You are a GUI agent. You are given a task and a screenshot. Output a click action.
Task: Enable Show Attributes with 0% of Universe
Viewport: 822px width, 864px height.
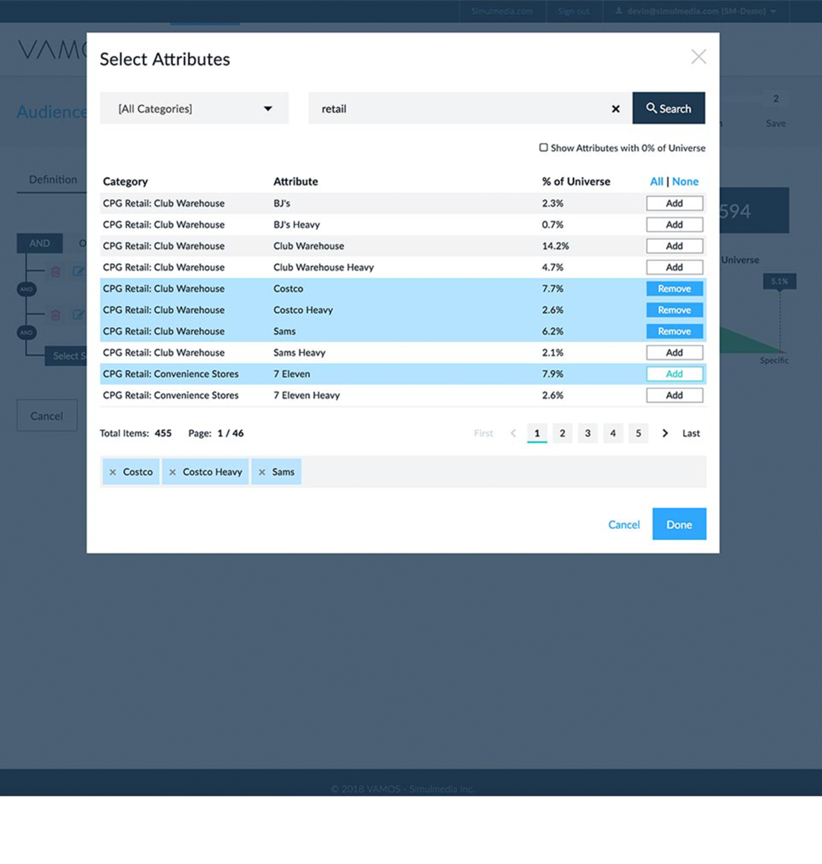tap(543, 148)
